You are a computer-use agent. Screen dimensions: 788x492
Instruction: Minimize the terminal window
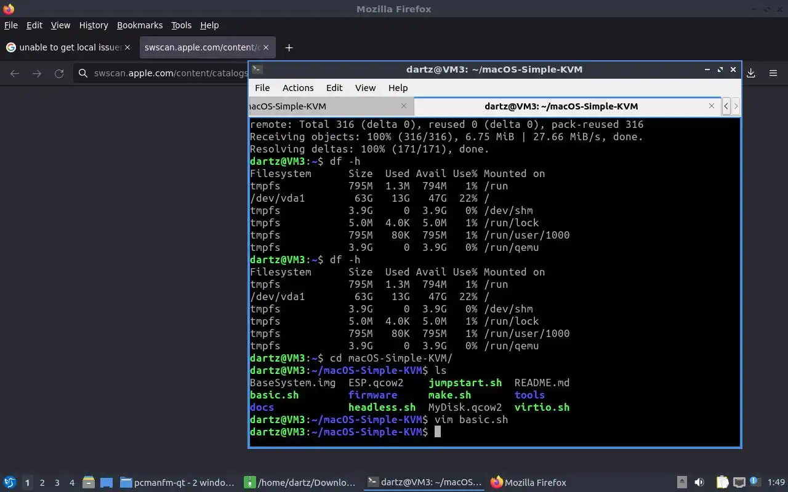[707, 69]
